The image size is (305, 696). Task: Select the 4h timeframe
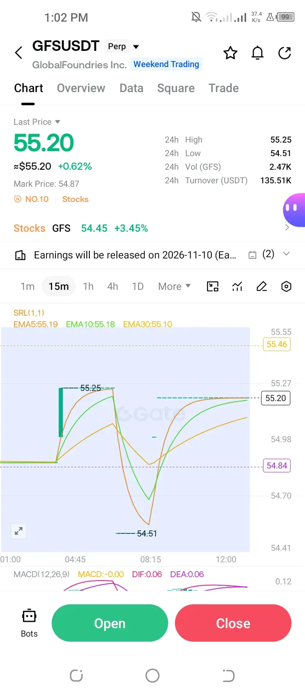click(113, 286)
